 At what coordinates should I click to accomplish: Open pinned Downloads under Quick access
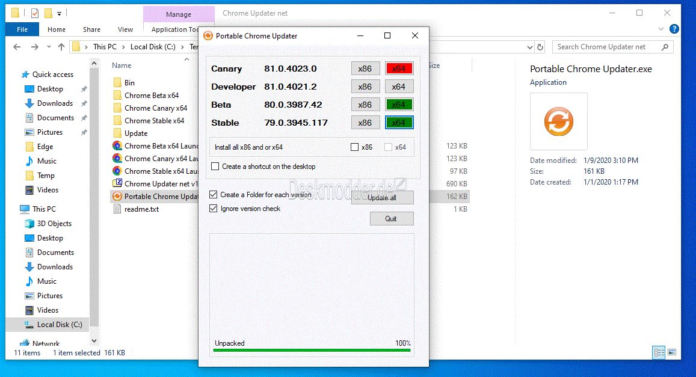point(55,103)
